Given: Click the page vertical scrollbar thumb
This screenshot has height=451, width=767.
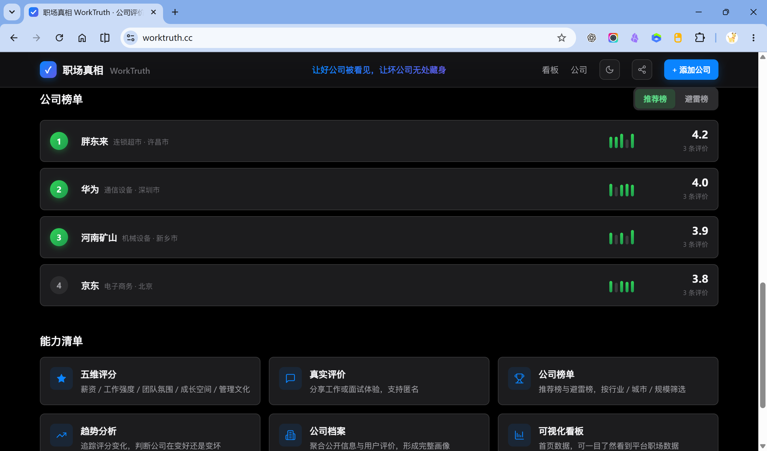Looking at the screenshot, I should coord(763,346).
